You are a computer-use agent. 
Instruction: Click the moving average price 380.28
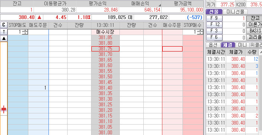coord(68,10)
